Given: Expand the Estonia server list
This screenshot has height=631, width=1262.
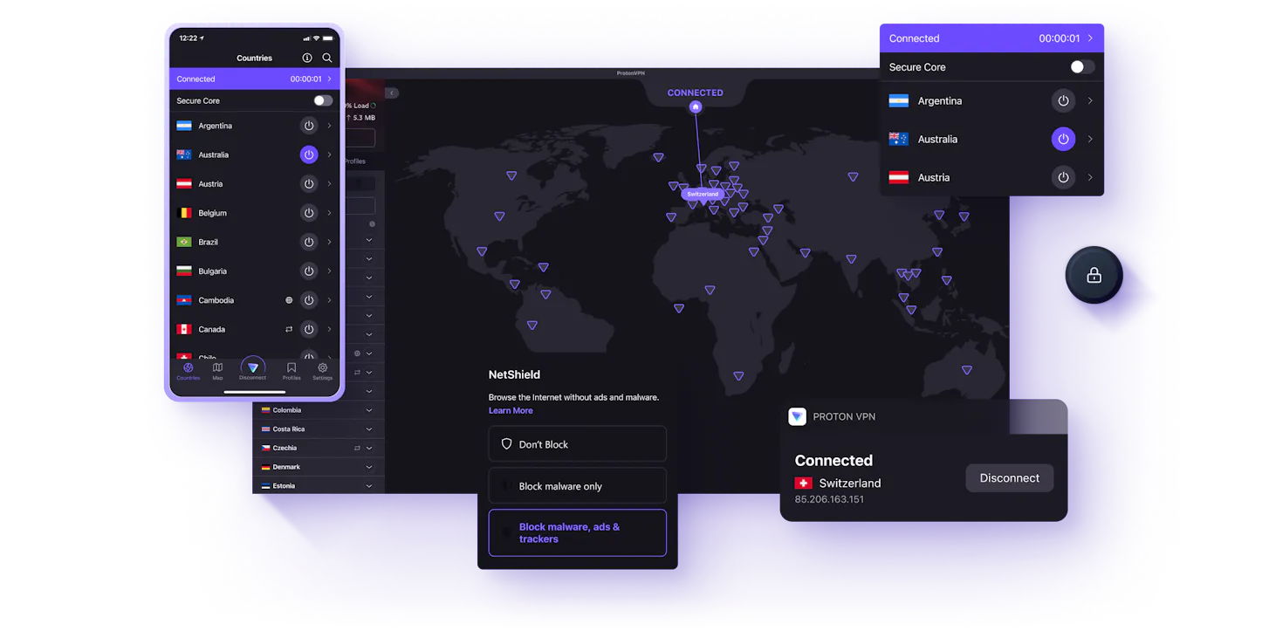Looking at the screenshot, I should click(369, 486).
